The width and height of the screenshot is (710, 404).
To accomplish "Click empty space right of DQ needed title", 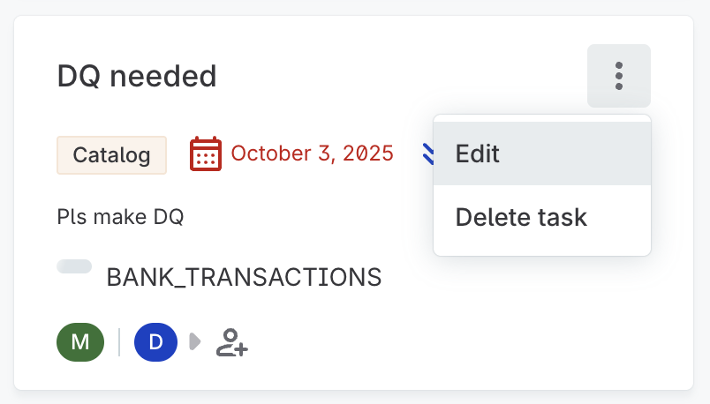I will [x=397, y=76].
